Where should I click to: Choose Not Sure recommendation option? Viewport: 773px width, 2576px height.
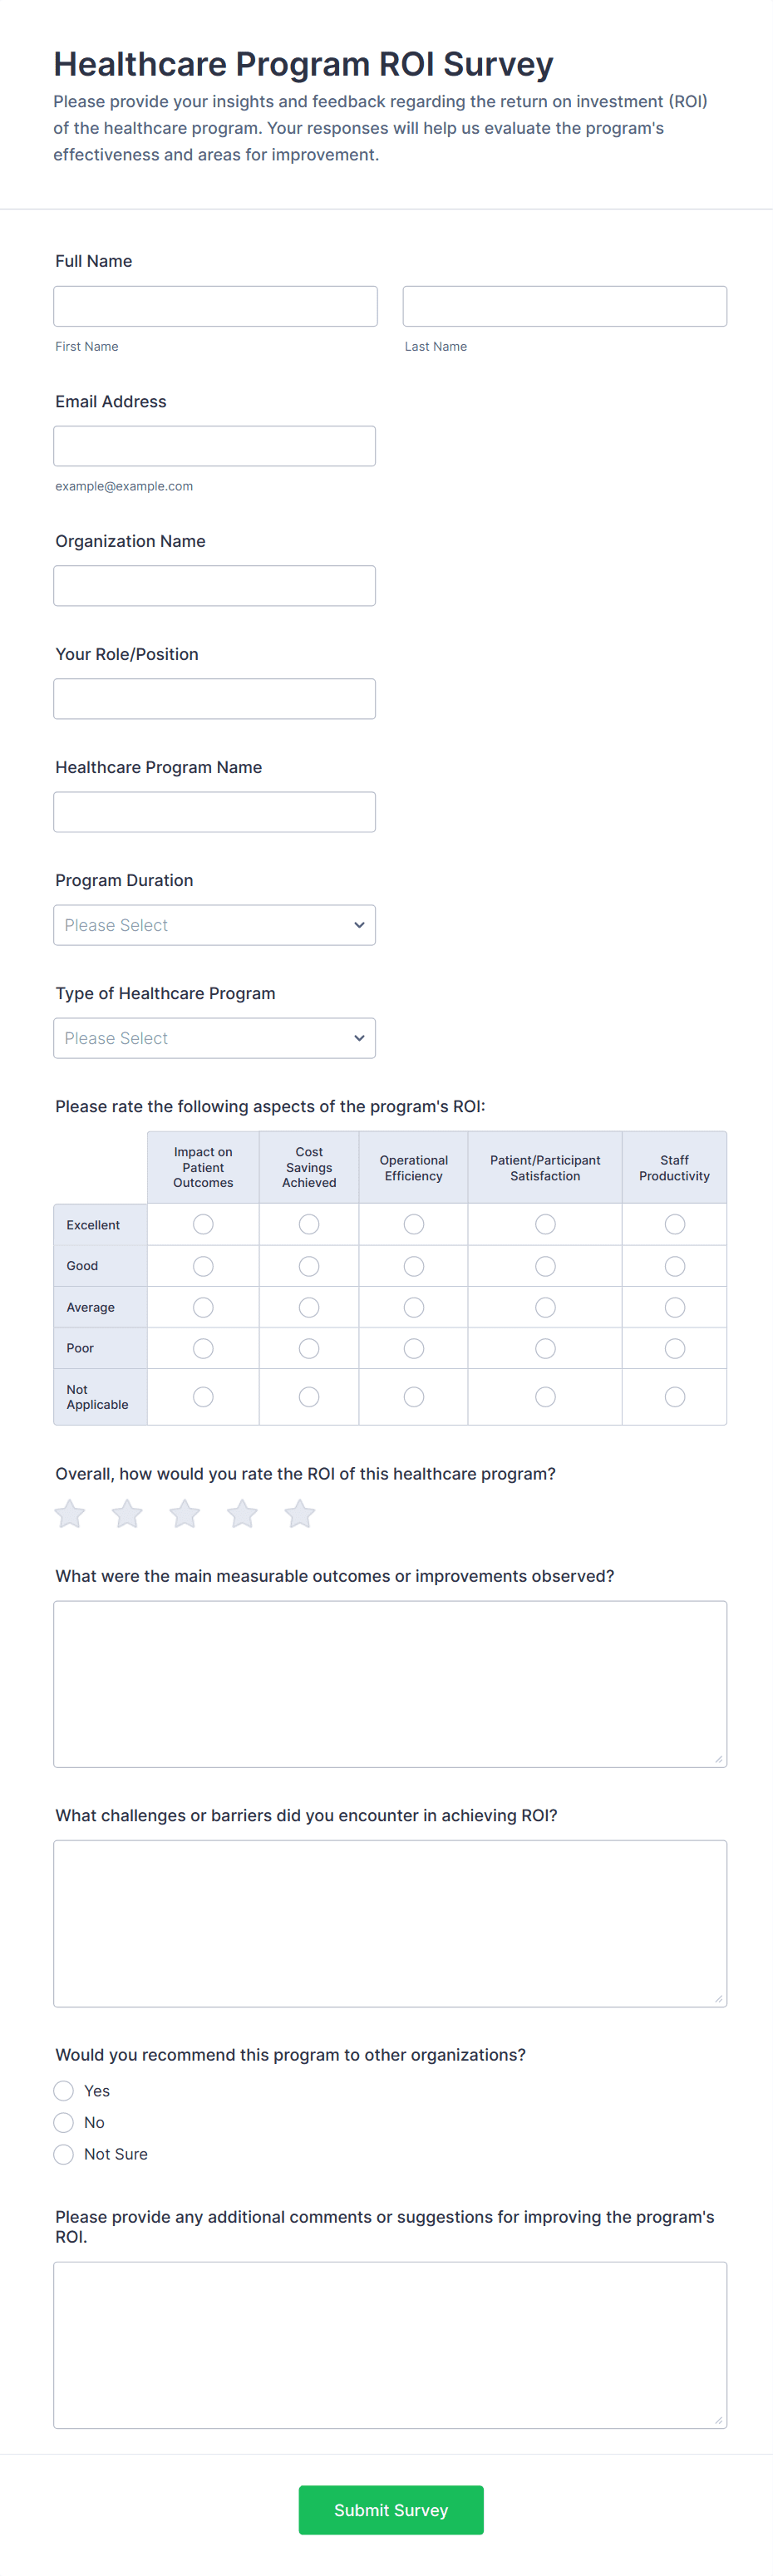tap(64, 2154)
